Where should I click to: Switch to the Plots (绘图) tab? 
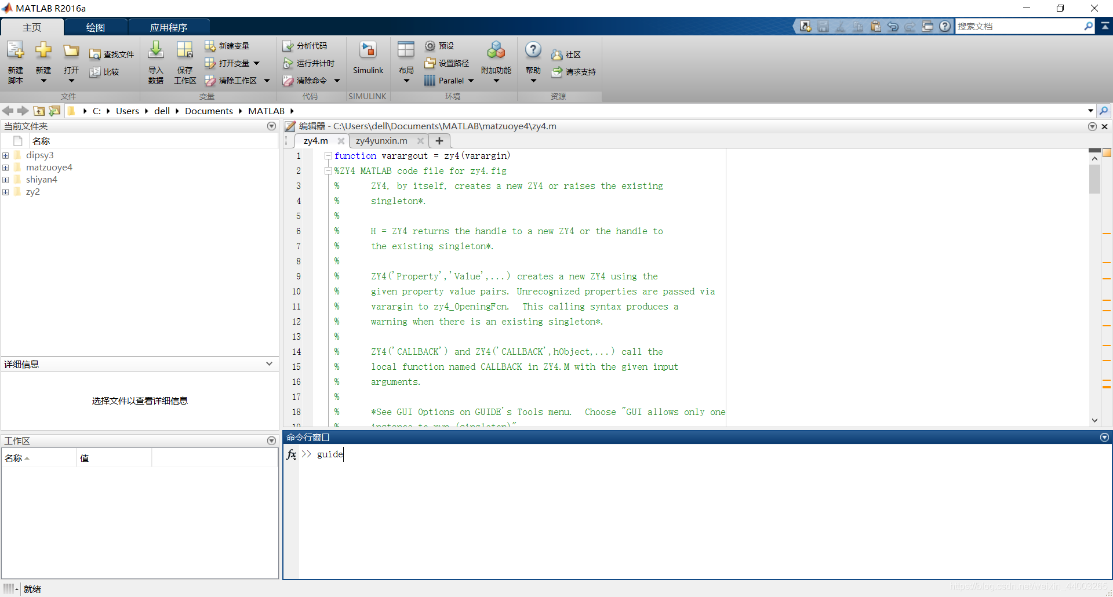point(96,27)
